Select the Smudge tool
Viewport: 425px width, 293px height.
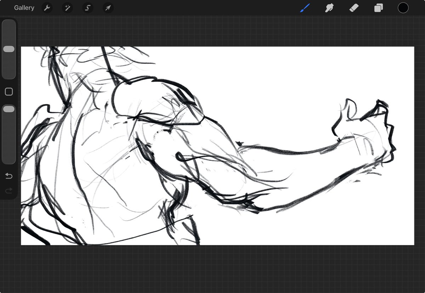point(329,8)
